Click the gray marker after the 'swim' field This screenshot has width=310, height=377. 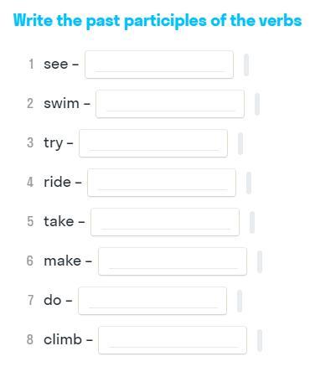257,104
